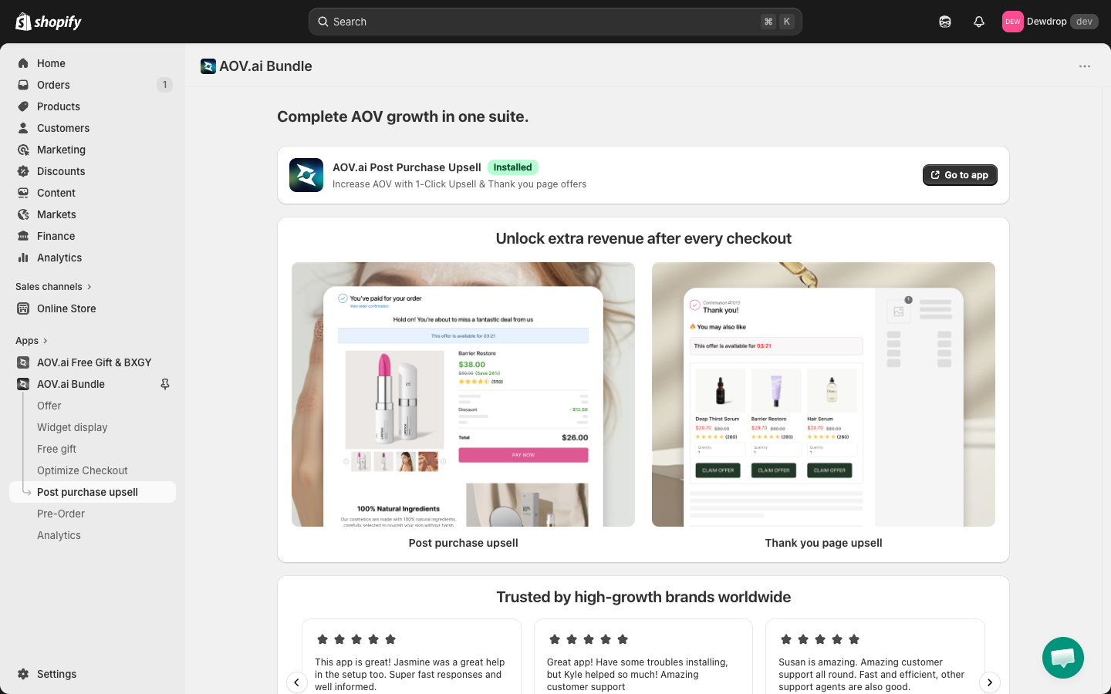Unpin AOV.ai Bundle with the pin icon
The width and height of the screenshot is (1111, 694).
point(164,384)
